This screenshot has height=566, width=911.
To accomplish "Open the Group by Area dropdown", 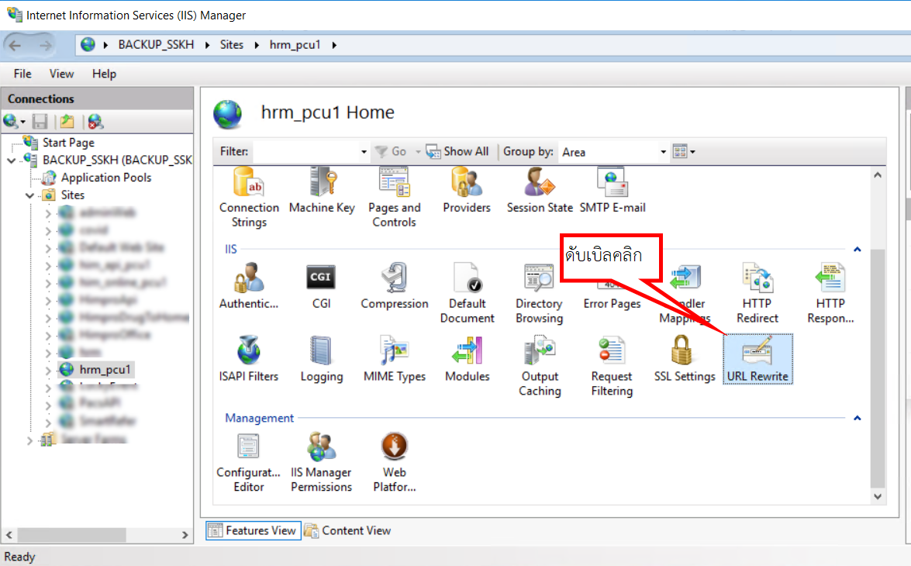I will pos(663,151).
